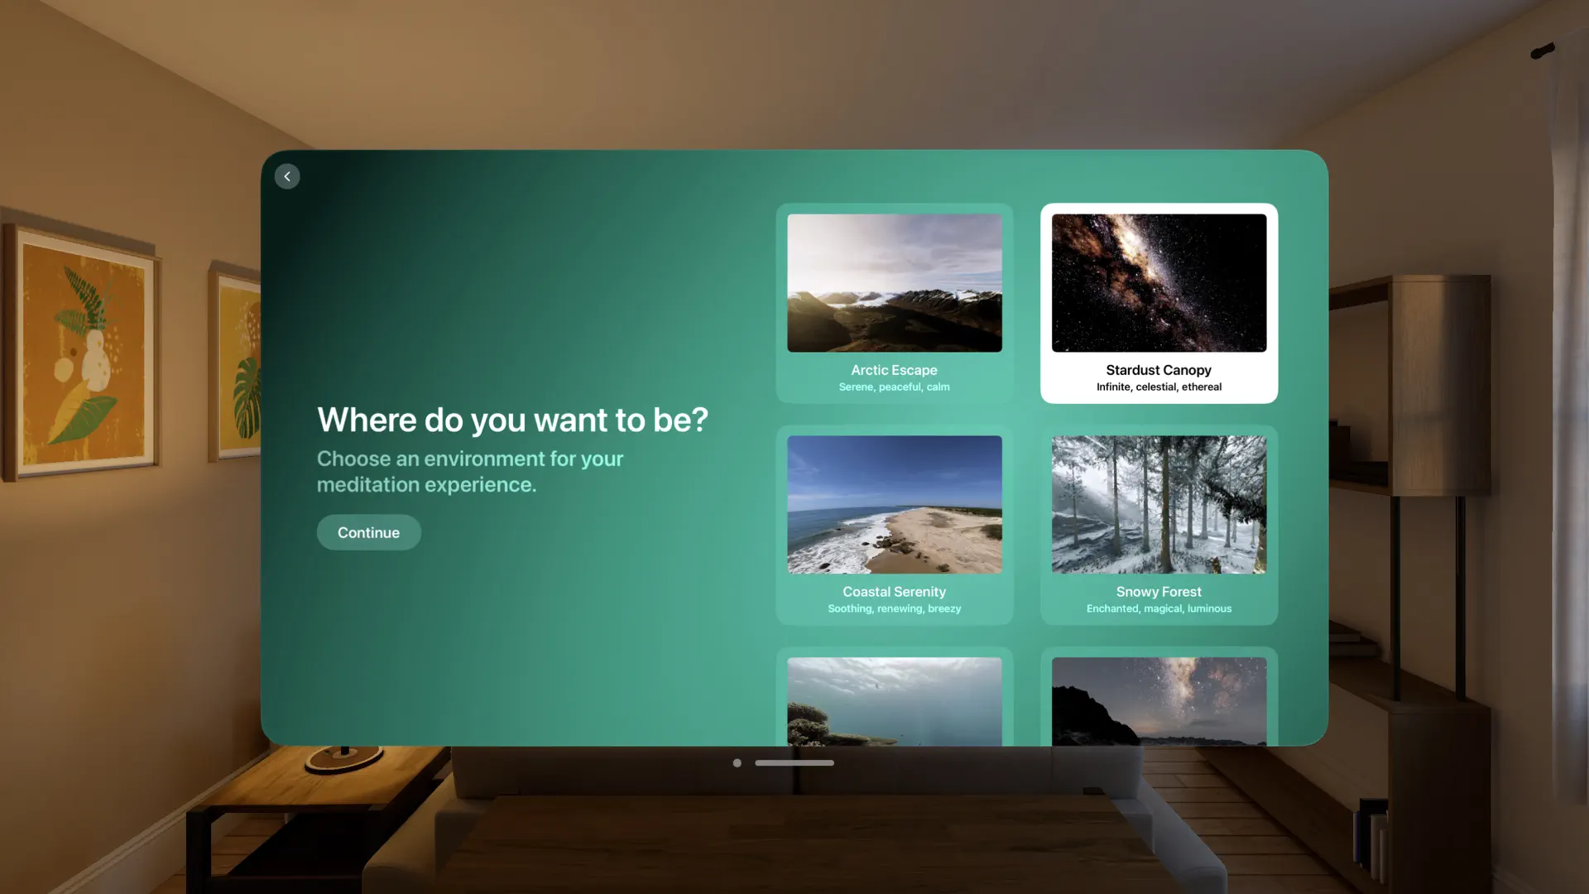Click the Snowy Forest trees image

pyautogui.click(x=1159, y=504)
